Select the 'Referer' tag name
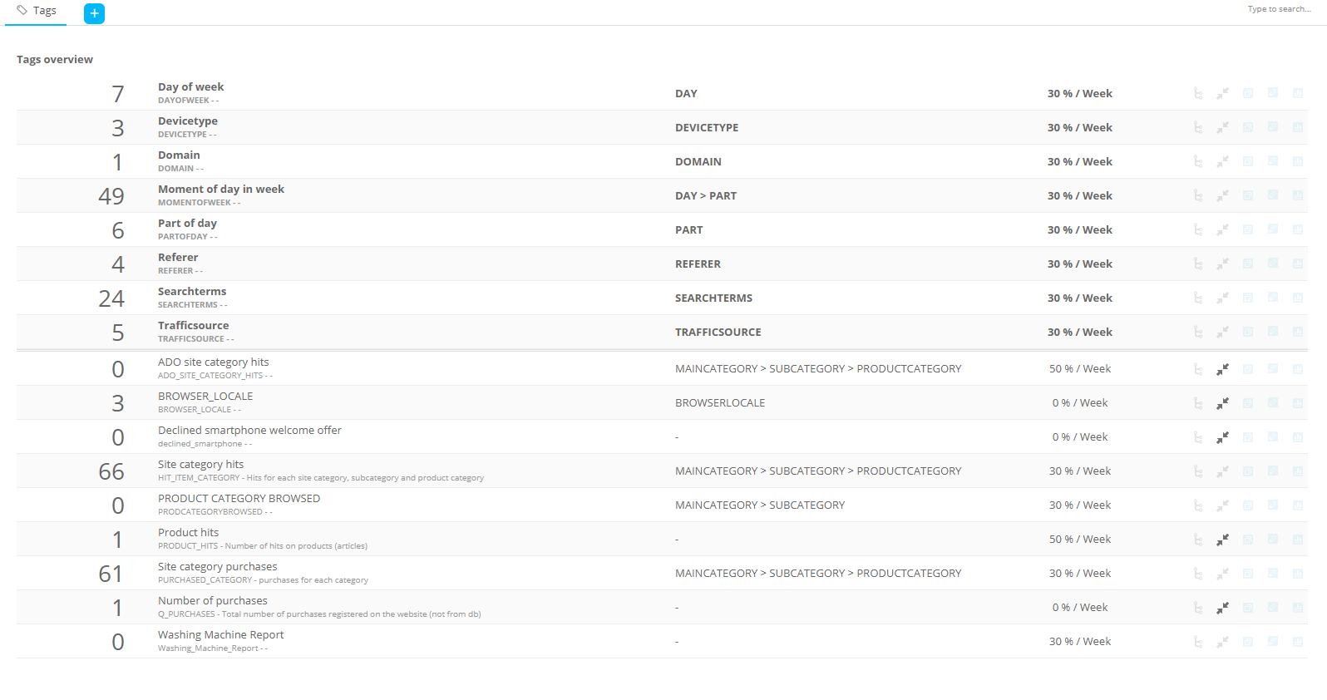The width and height of the screenshot is (1327, 700). [x=178, y=257]
